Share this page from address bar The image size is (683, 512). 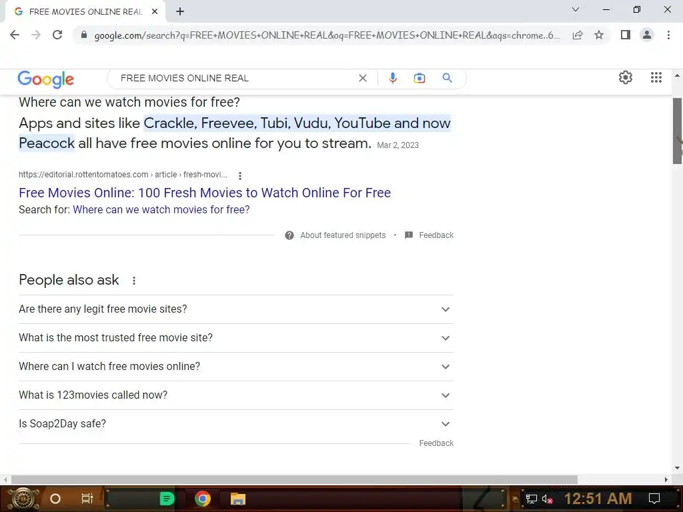(578, 35)
